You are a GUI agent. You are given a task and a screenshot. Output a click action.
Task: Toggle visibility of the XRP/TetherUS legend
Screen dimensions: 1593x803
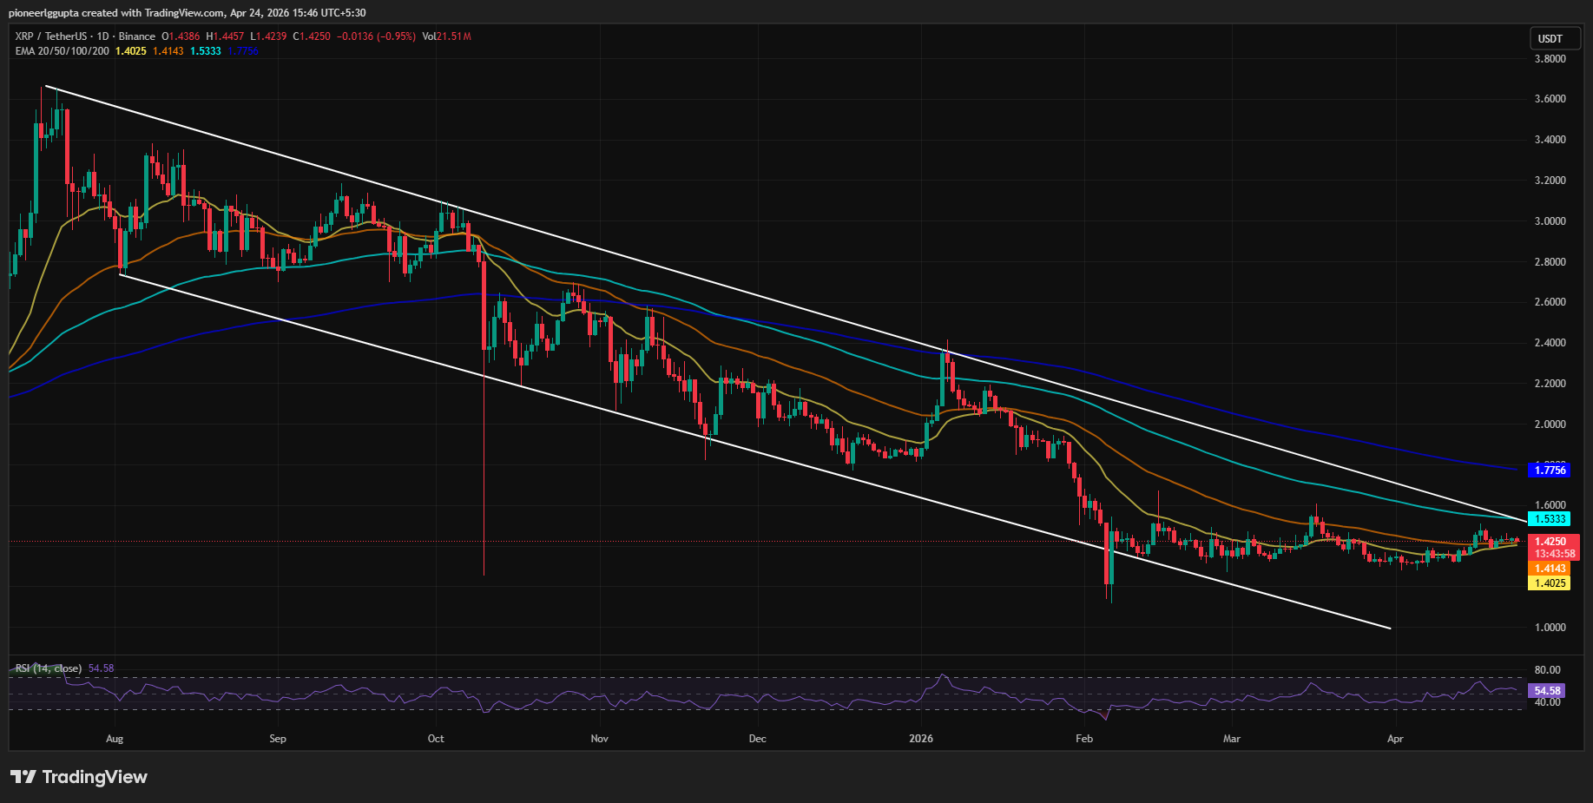[x=52, y=36]
